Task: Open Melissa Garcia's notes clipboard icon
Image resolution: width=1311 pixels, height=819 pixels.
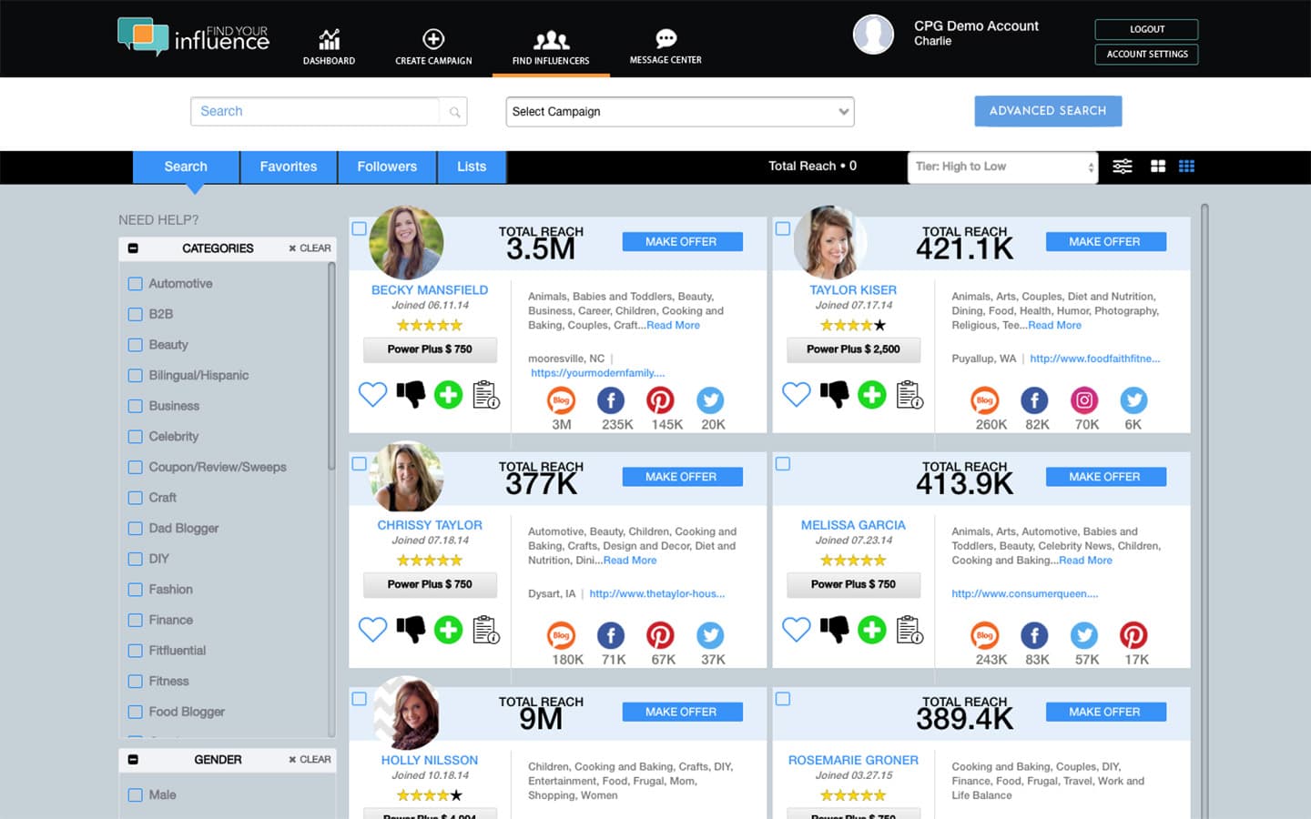Action: [908, 629]
